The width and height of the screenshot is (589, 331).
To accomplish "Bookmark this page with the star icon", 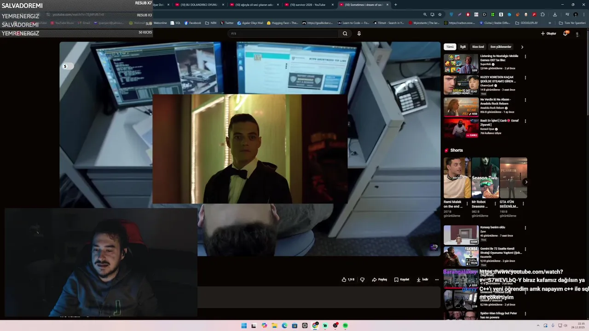I will pyautogui.click(x=439, y=14).
